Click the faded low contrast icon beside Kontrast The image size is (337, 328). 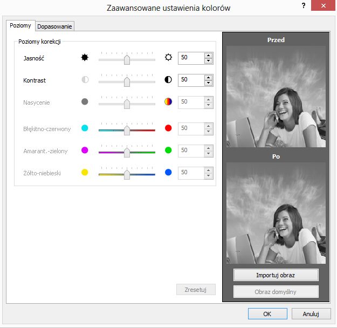tap(85, 80)
